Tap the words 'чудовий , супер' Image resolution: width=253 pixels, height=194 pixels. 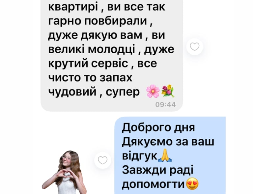[94, 92]
